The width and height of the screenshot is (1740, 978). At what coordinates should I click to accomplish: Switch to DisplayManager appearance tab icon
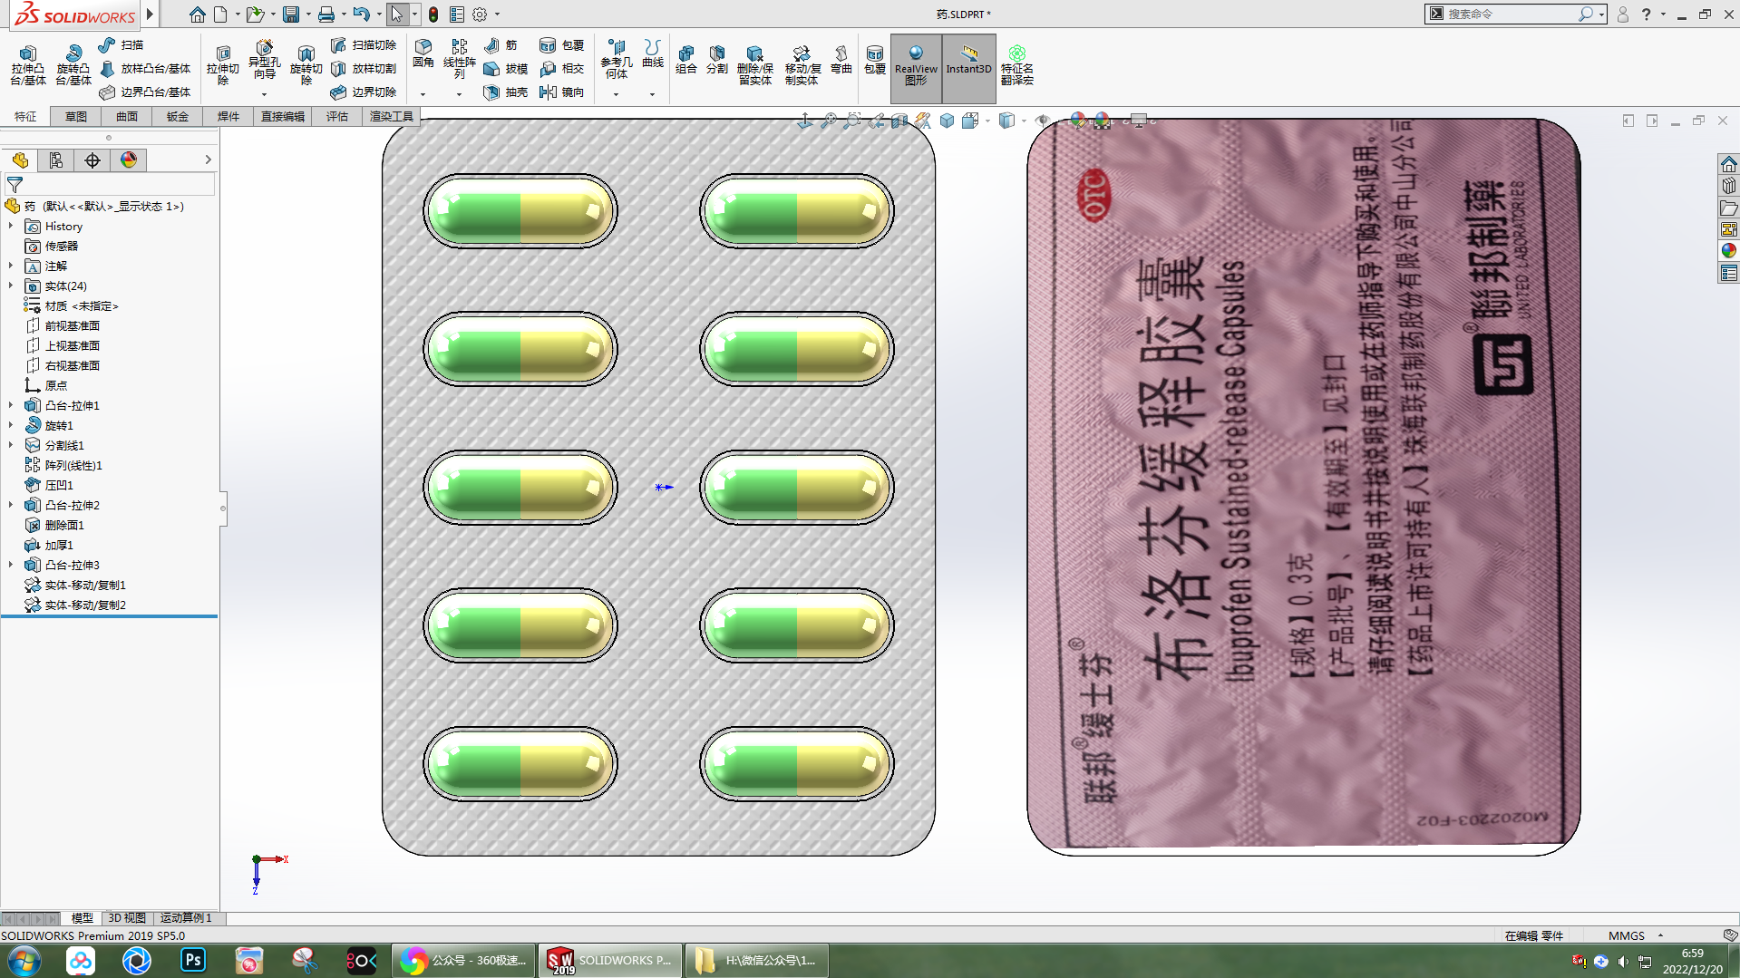pos(129,160)
